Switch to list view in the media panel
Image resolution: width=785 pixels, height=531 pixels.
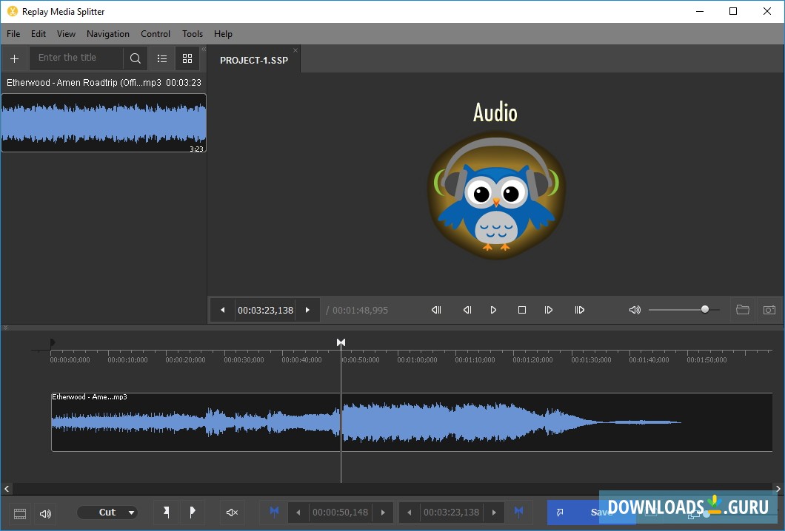162,58
